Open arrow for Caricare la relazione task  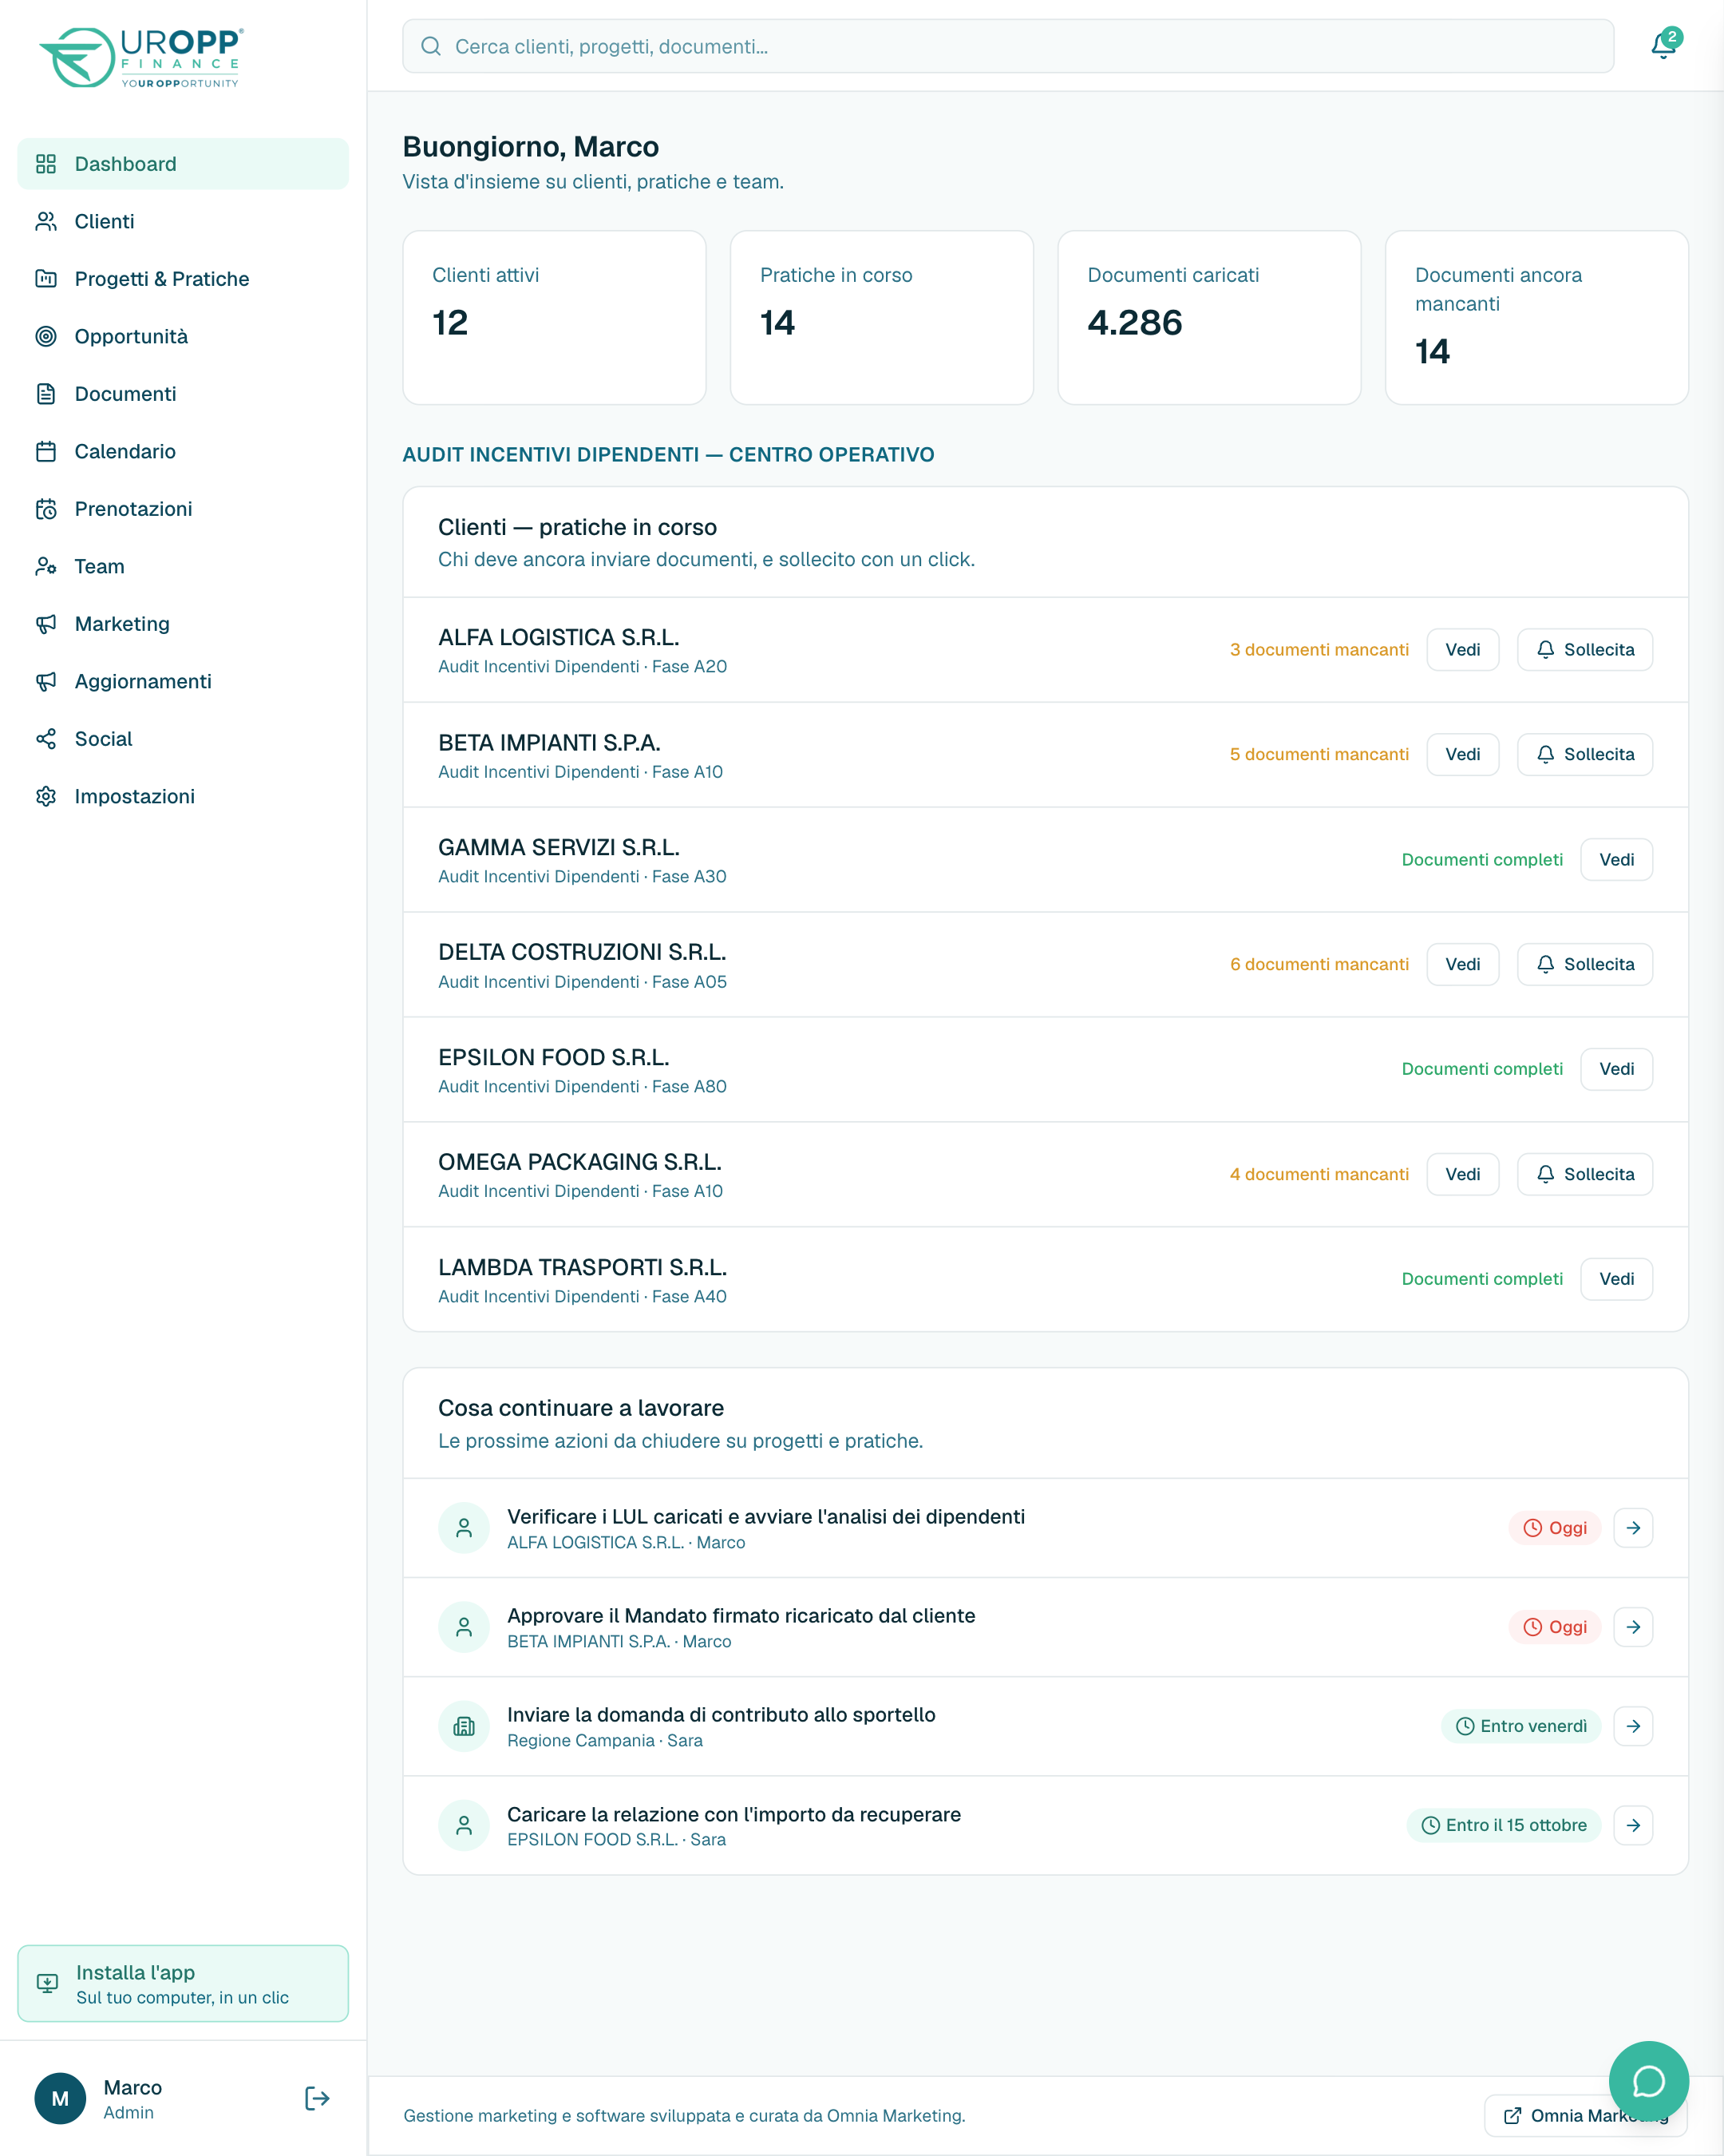(x=1633, y=1825)
